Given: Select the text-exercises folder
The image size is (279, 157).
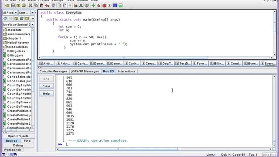Looking at the screenshot, I should pos(16,47).
